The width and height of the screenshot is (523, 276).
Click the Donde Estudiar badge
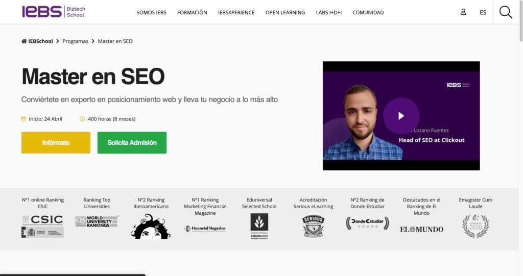pos(367,223)
